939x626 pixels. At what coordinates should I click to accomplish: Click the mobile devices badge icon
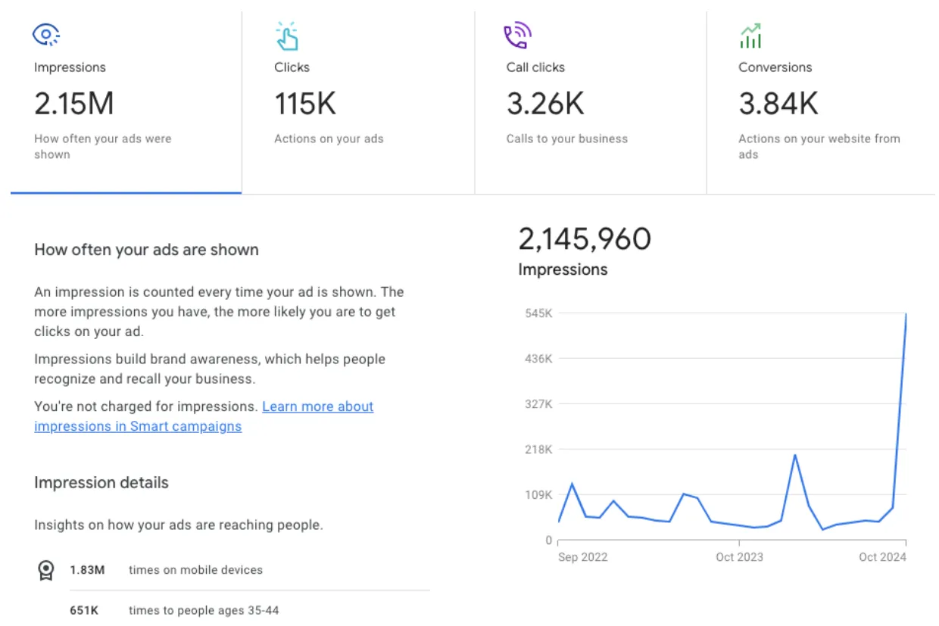pos(46,570)
